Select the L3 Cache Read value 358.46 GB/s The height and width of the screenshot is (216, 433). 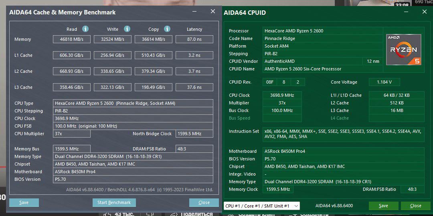click(x=71, y=87)
